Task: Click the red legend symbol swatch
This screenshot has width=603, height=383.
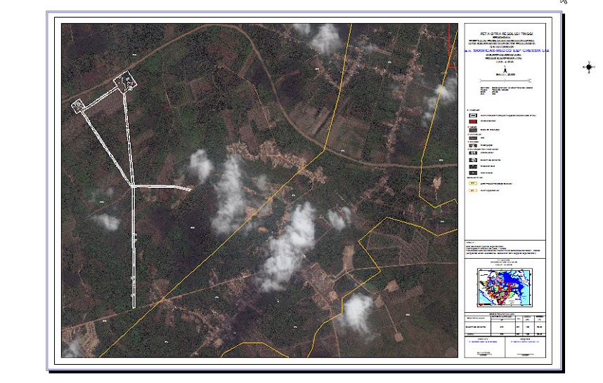Action: click(x=473, y=121)
